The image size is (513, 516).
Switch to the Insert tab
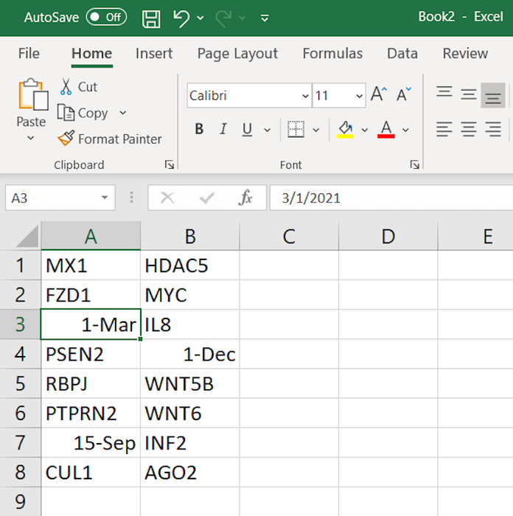coord(154,54)
